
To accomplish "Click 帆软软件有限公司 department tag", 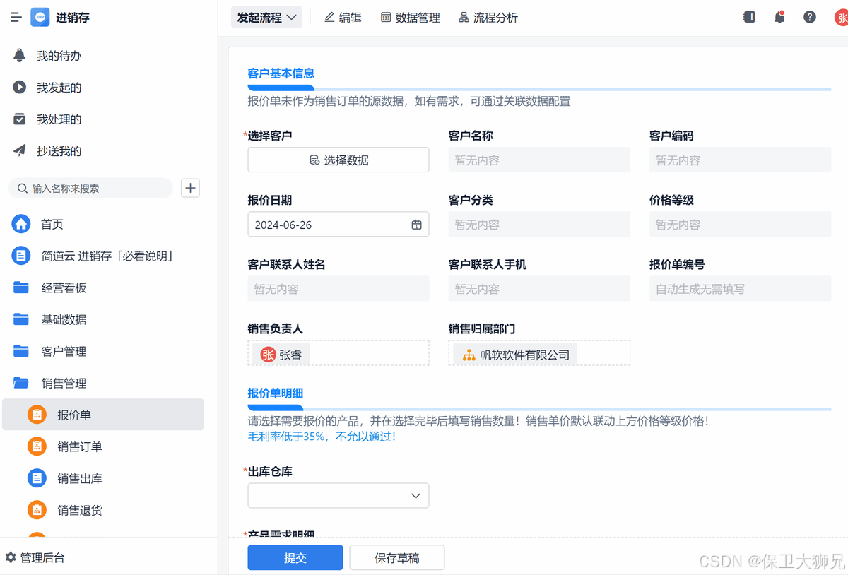I will [516, 355].
